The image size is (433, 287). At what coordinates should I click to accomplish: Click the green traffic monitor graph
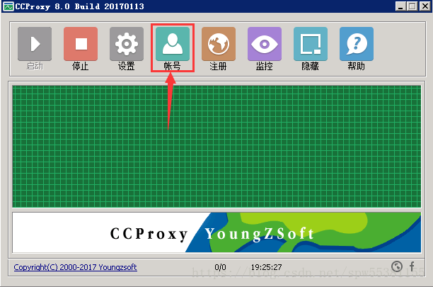(x=216, y=146)
